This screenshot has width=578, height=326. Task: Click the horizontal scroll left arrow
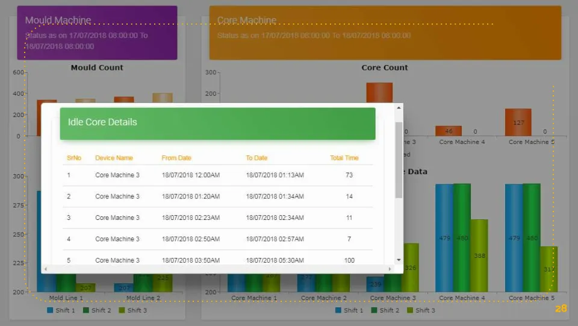[x=46, y=269]
